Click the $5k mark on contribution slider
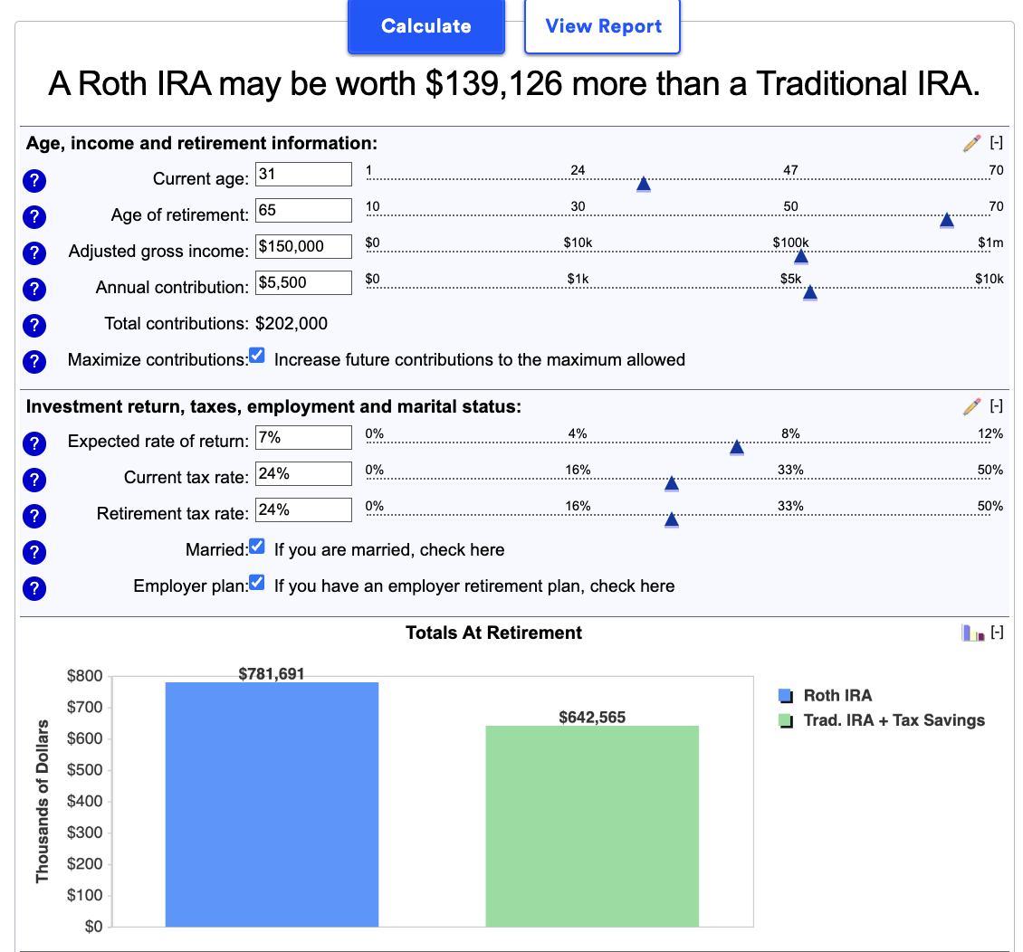 [790, 279]
